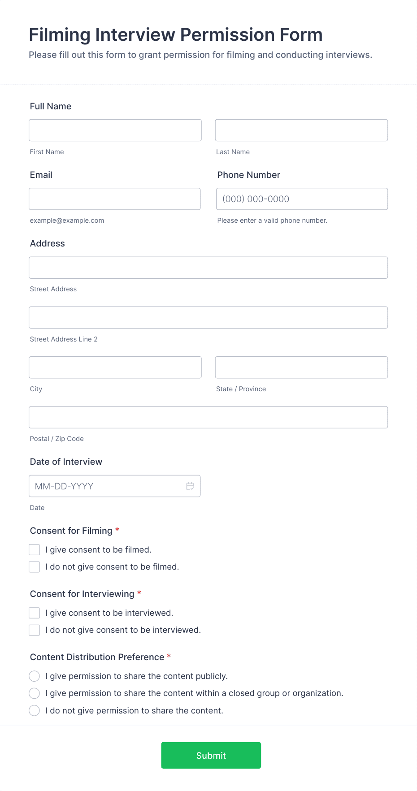The width and height of the screenshot is (417, 791).
Task: Focus the Street Address Line 2 field
Action: (x=208, y=317)
